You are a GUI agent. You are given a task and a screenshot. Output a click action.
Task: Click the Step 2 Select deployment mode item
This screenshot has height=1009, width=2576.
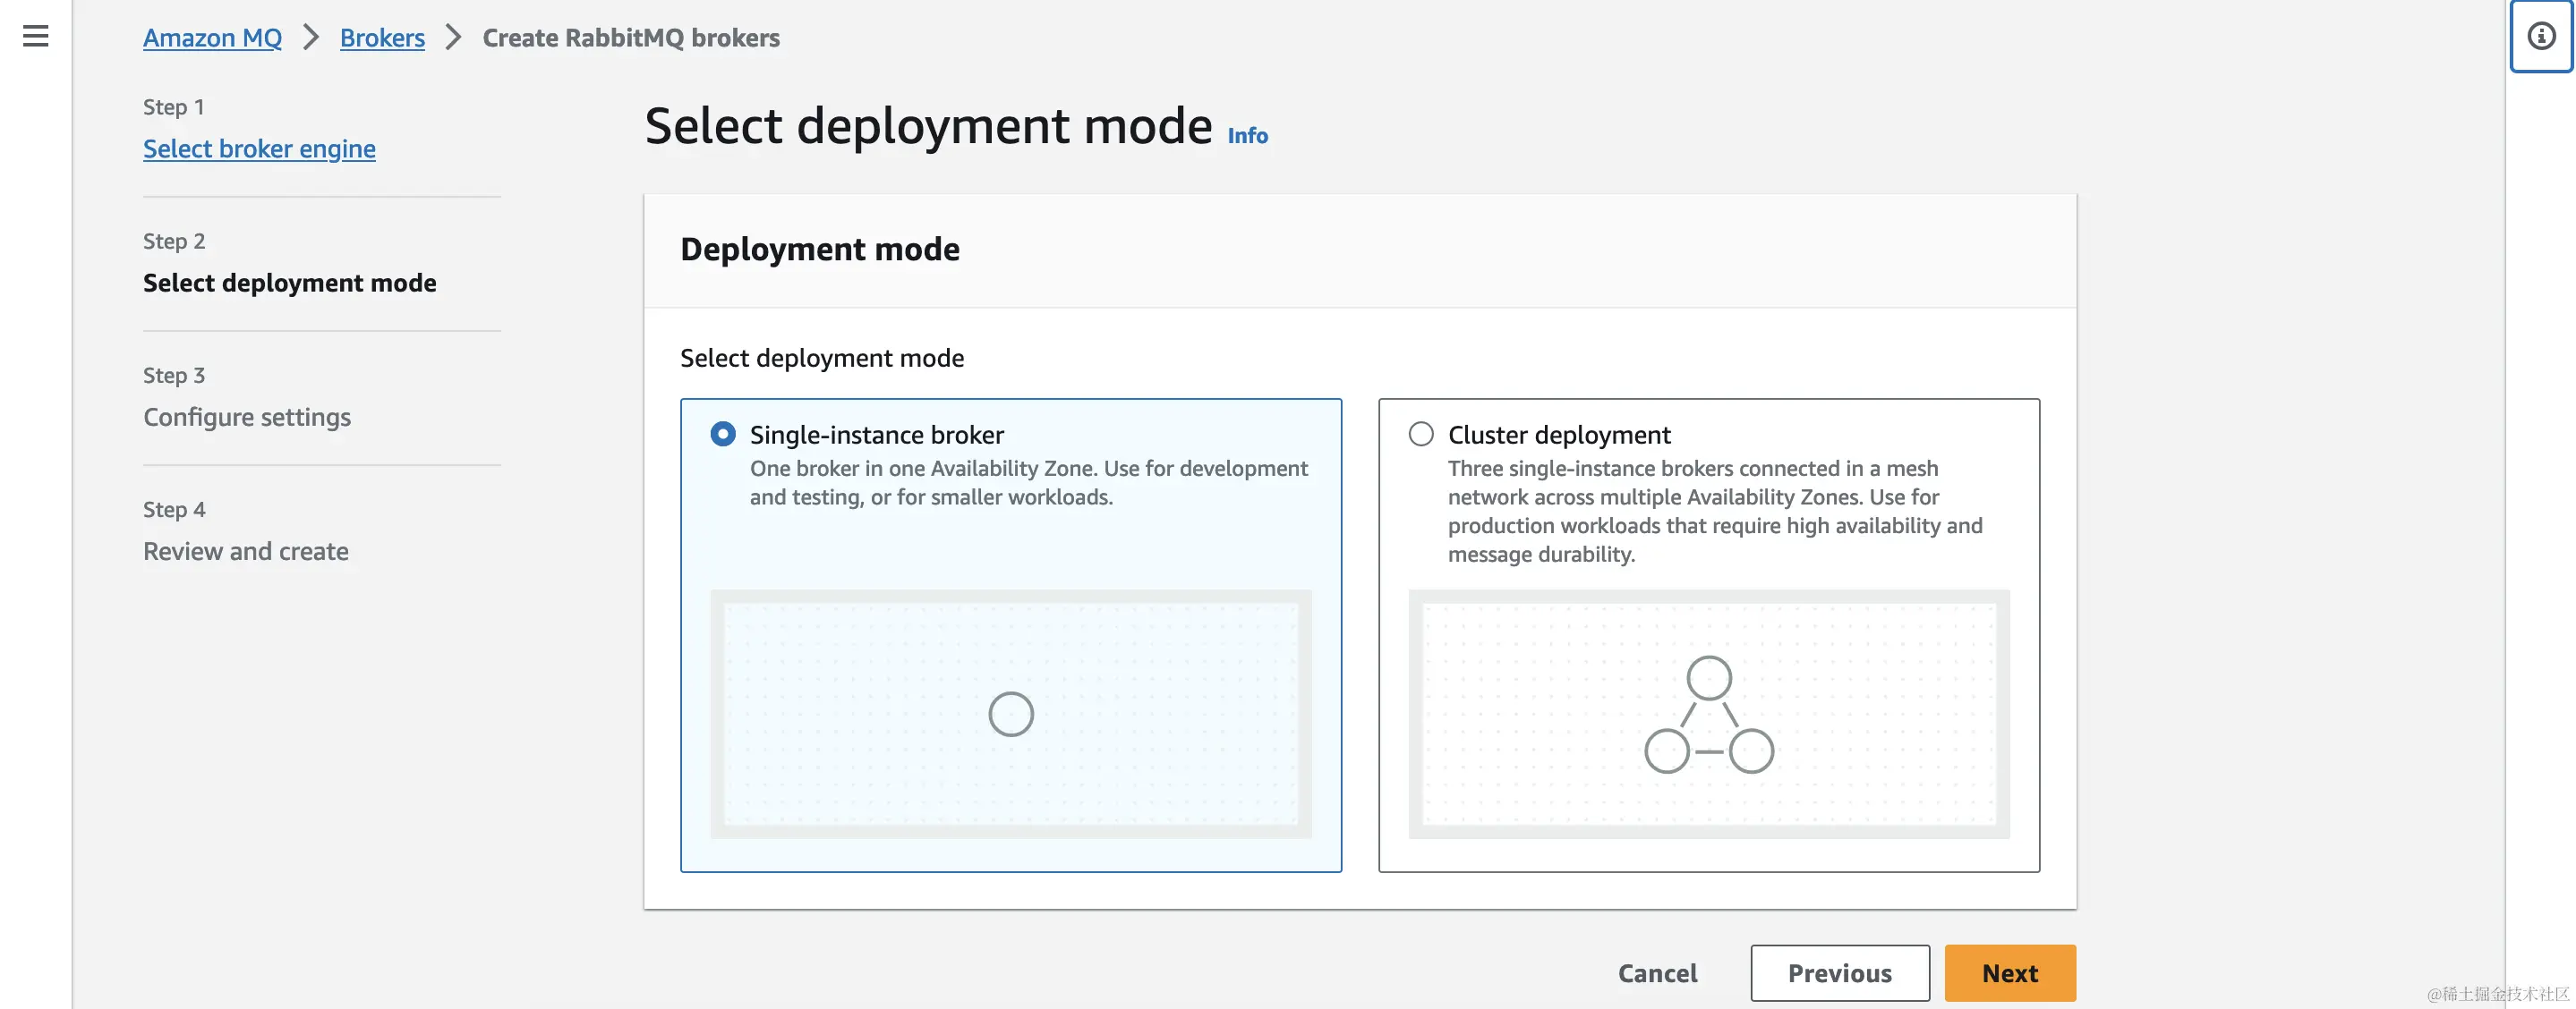[290, 283]
